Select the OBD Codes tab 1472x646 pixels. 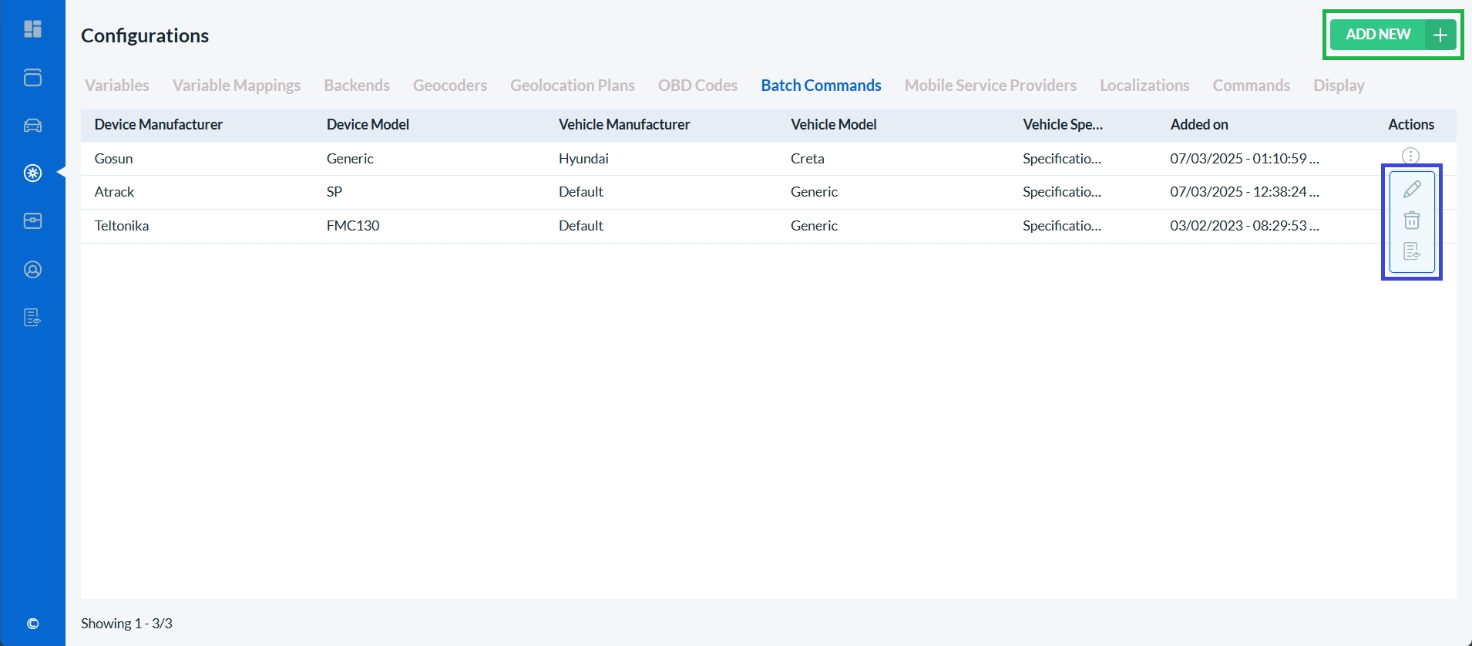(x=697, y=86)
